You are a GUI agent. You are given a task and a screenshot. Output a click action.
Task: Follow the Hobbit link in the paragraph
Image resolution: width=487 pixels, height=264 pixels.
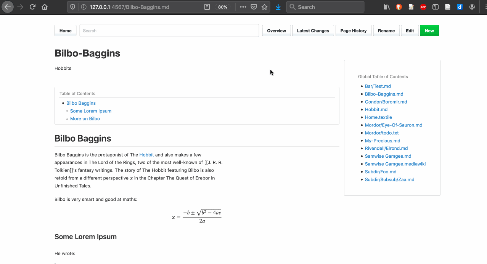click(x=147, y=155)
